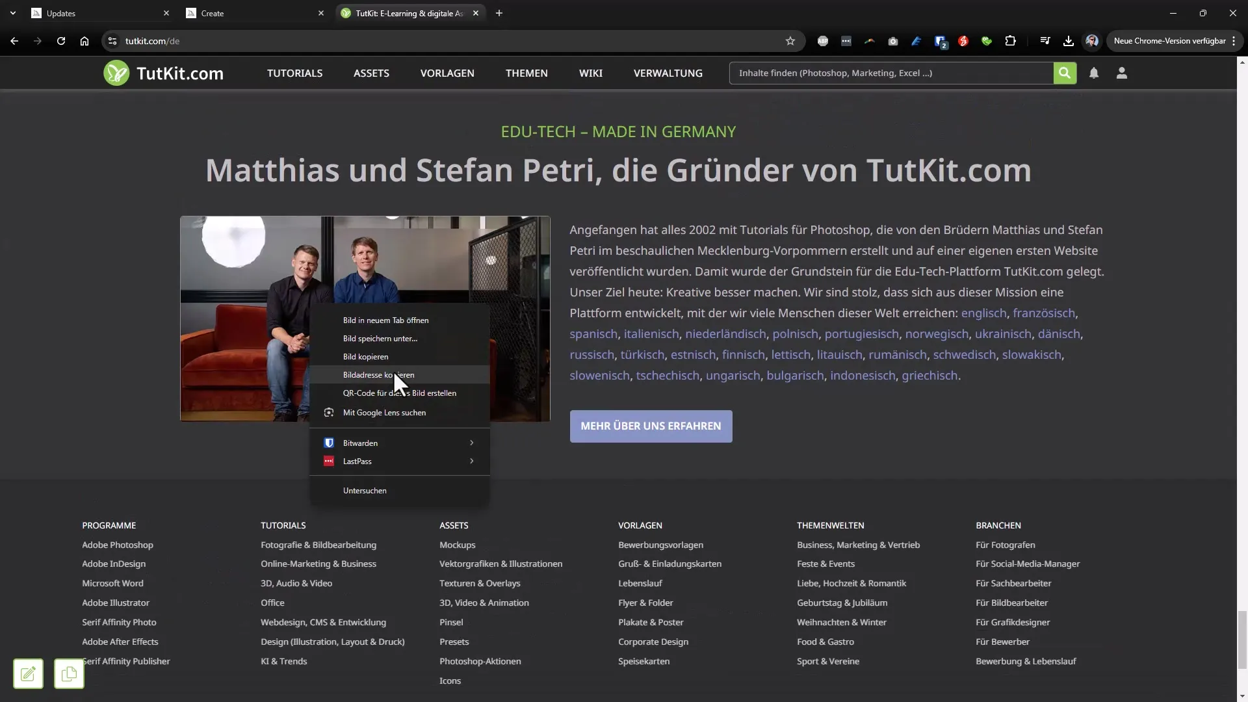Screen dimensions: 1248x702
Task: Navigate back with the back arrow
Action: tap(14, 41)
